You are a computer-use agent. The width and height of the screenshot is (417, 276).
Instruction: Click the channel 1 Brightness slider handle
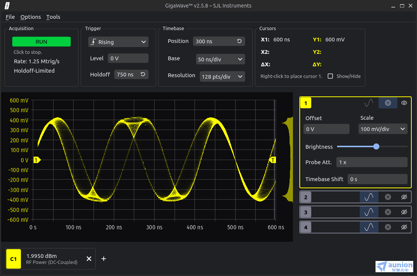[x=376, y=146]
